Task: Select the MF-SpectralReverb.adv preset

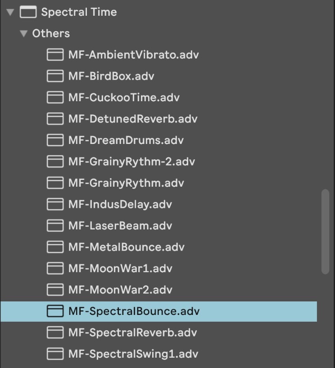Action: [x=133, y=332]
